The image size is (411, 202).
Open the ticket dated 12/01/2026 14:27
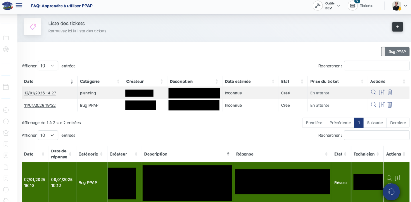40,93
